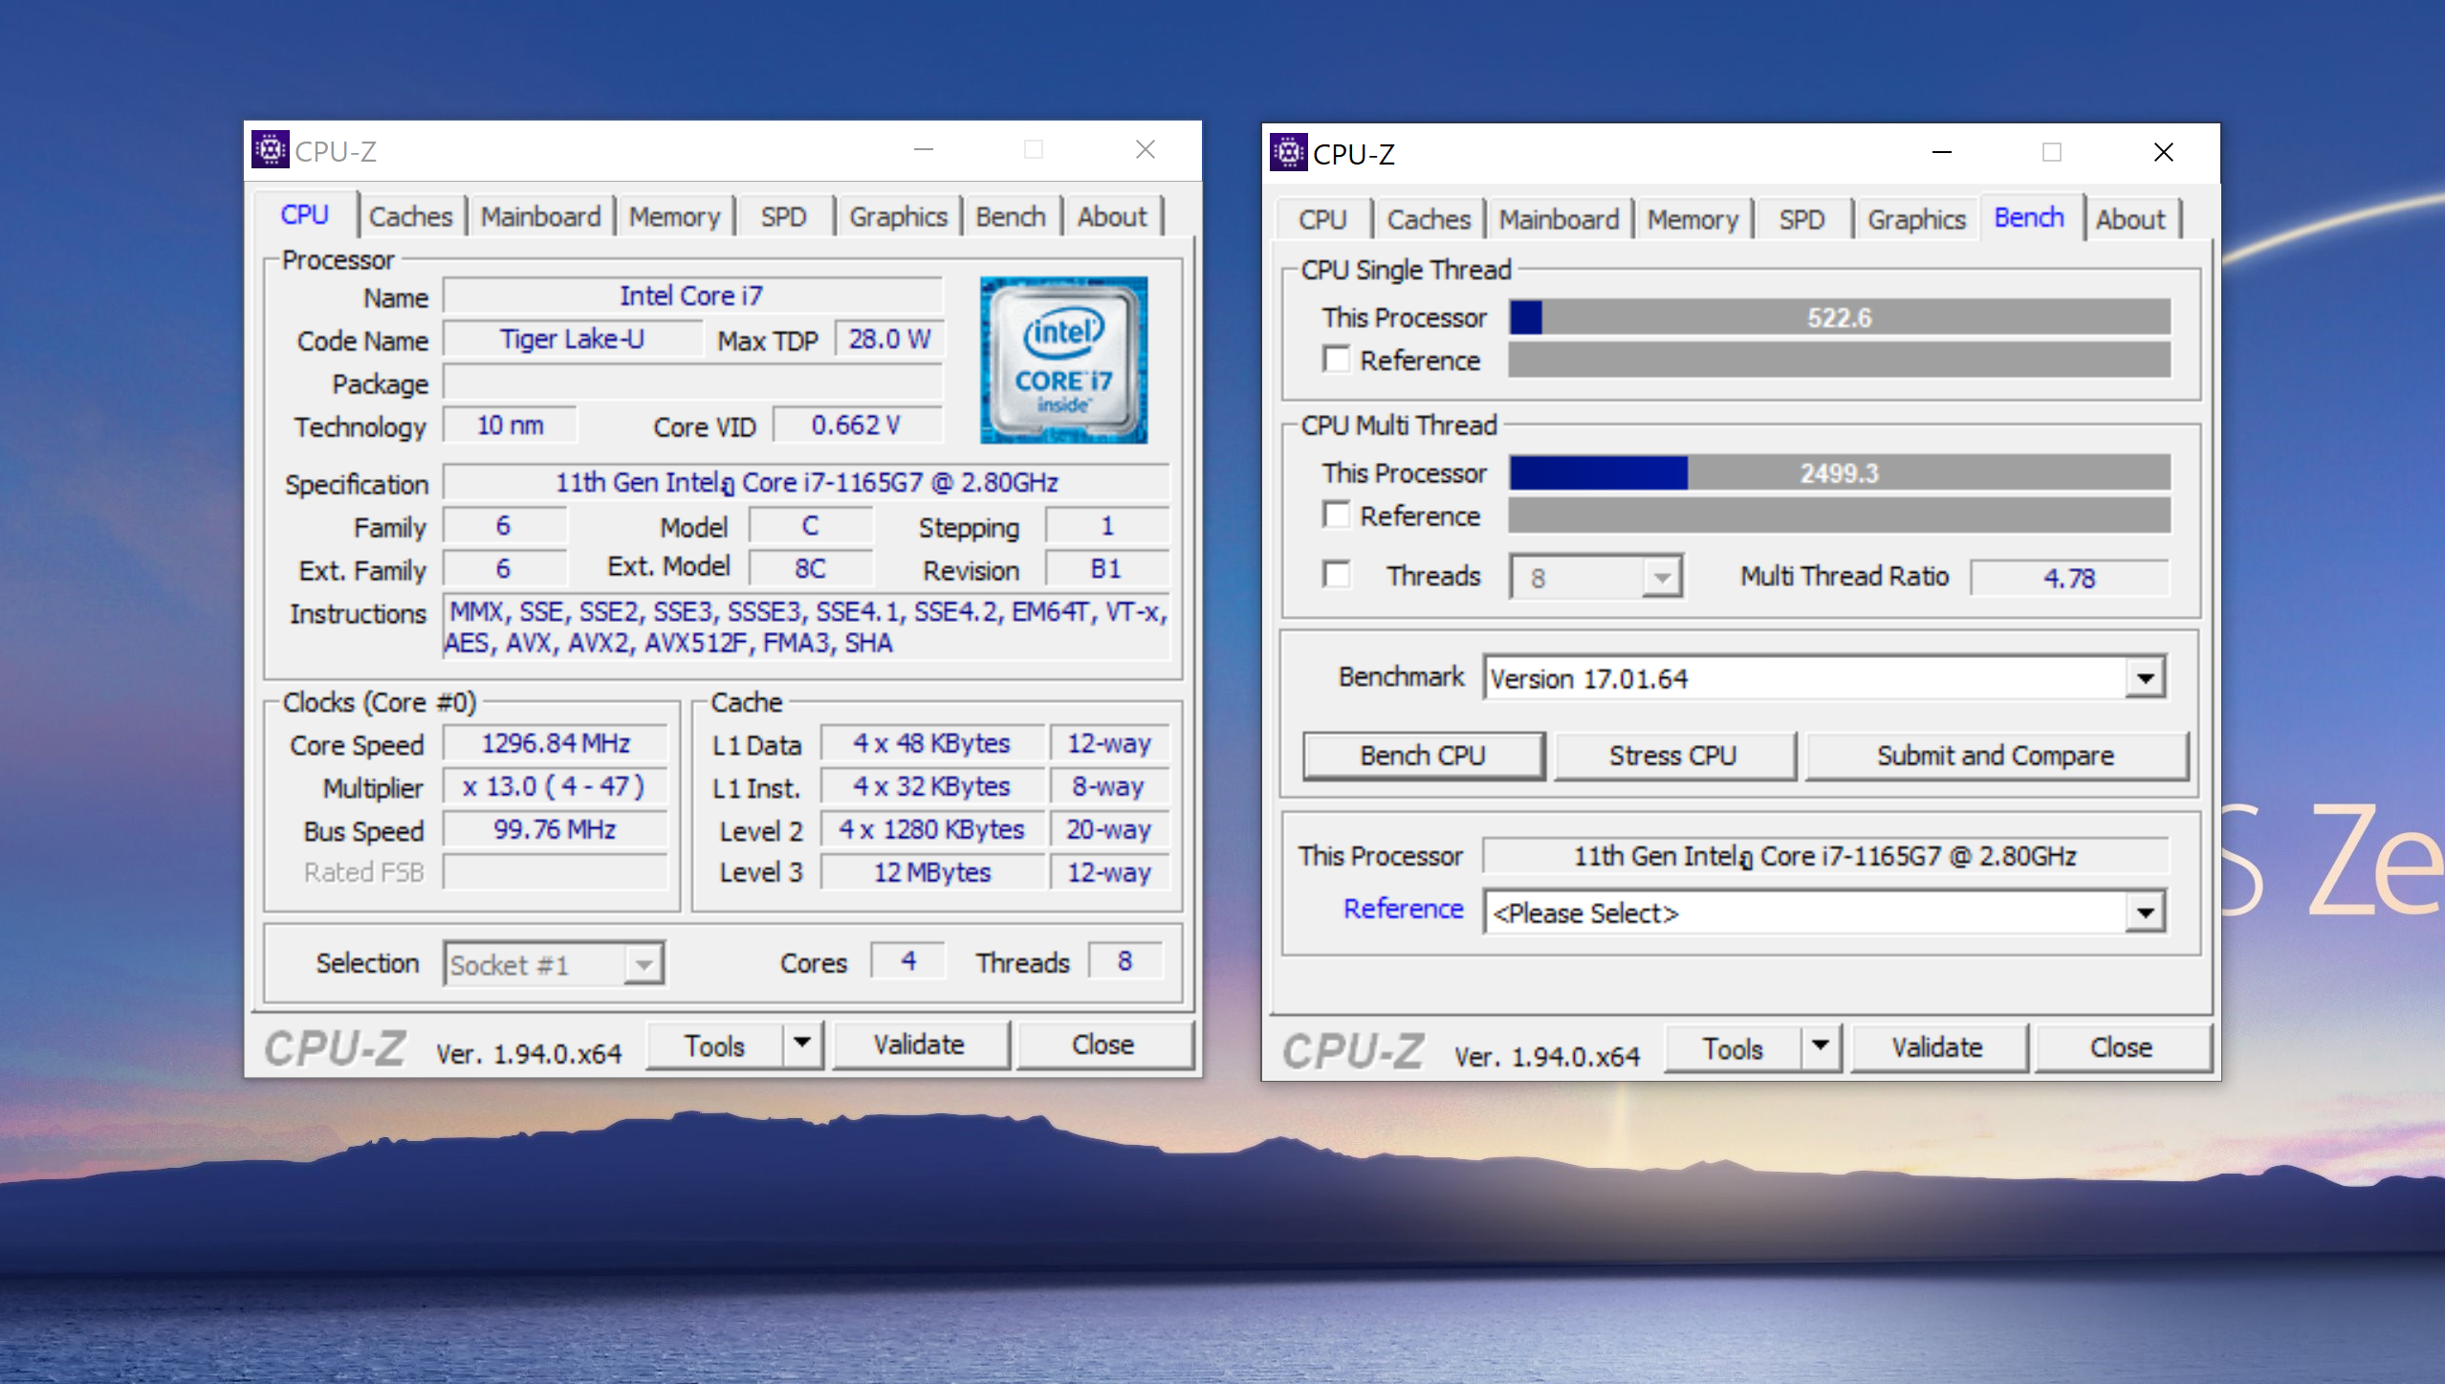This screenshot has width=2445, height=1384.
Task: Open Mainboard tab in left CPU-Z window
Action: [540, 217]
